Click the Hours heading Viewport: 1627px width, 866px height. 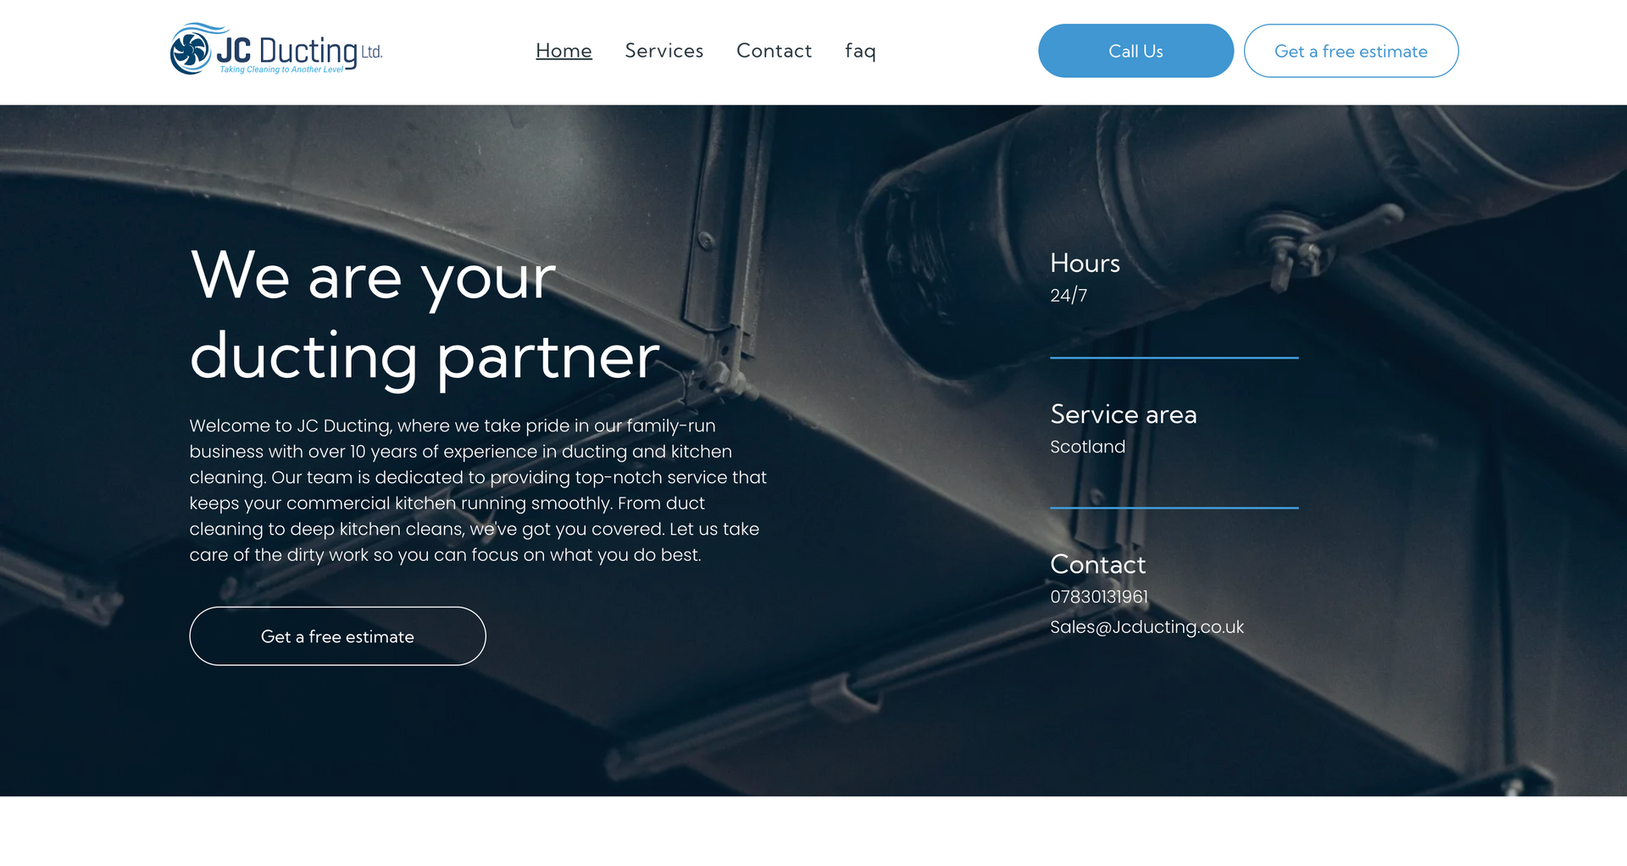(x=1085, y=264)
